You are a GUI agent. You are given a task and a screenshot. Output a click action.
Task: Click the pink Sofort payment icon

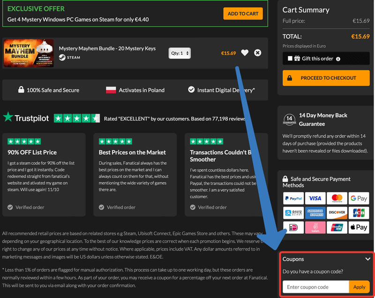pos(315,228)
